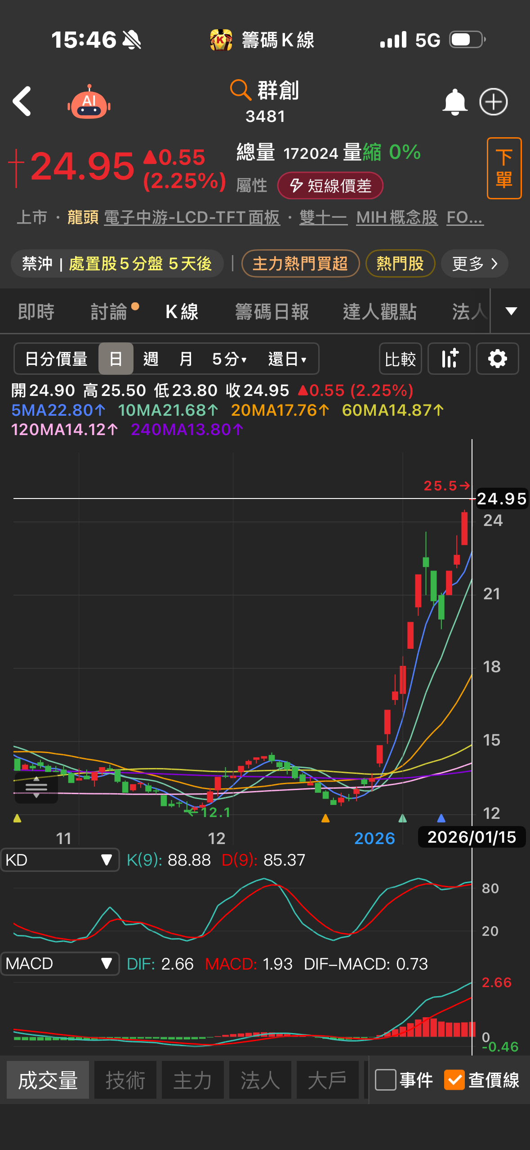Uncheck the 查價線 checkbox
Image resolution: width=530 pixels, height=1150 pixels.
click(x=454, y=1080)
